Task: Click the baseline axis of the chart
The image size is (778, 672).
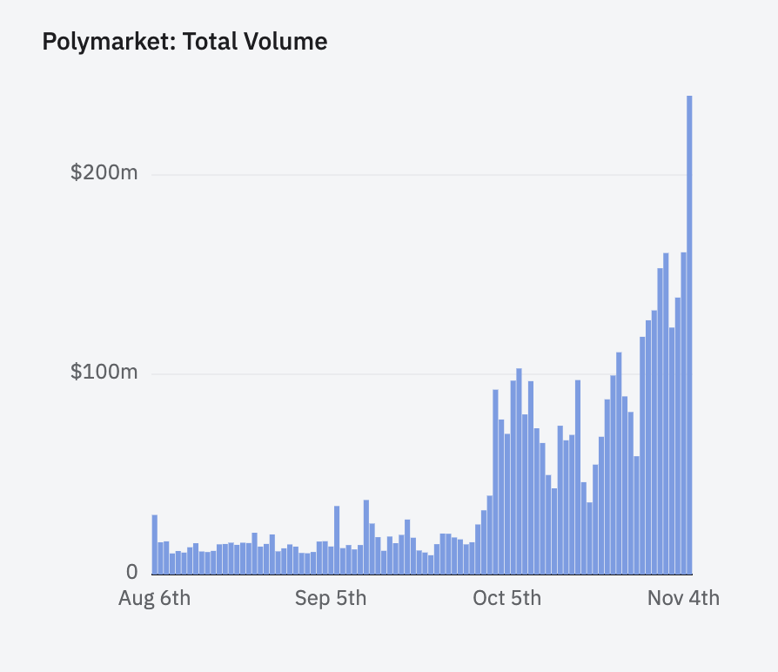Action: [418, 575]
